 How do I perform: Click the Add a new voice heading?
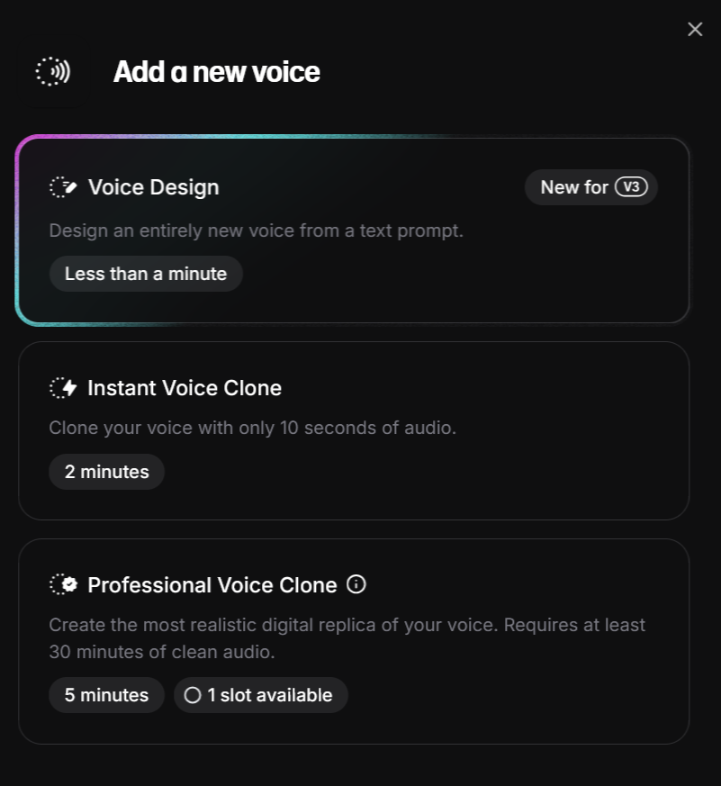[216, 72]
